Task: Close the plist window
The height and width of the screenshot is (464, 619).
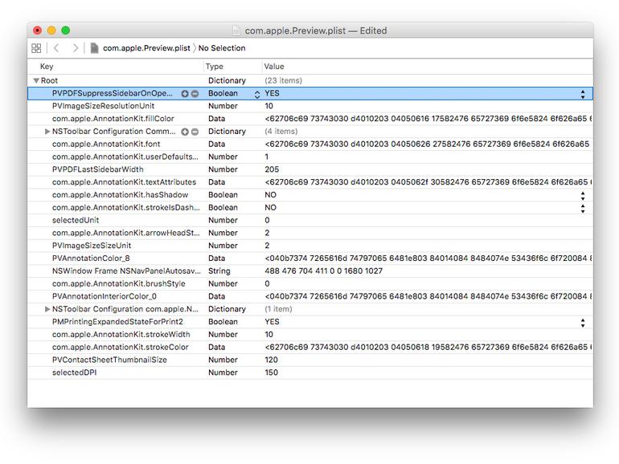Action: point(38,31)
